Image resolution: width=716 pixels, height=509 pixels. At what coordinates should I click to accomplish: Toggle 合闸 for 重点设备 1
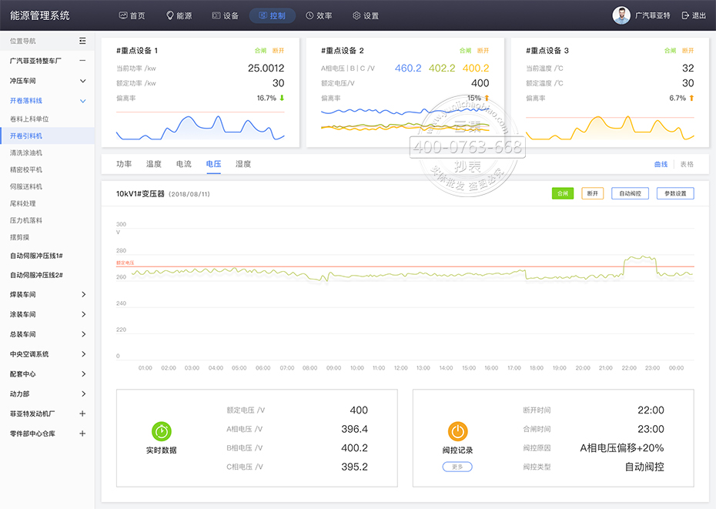[260, 51]
